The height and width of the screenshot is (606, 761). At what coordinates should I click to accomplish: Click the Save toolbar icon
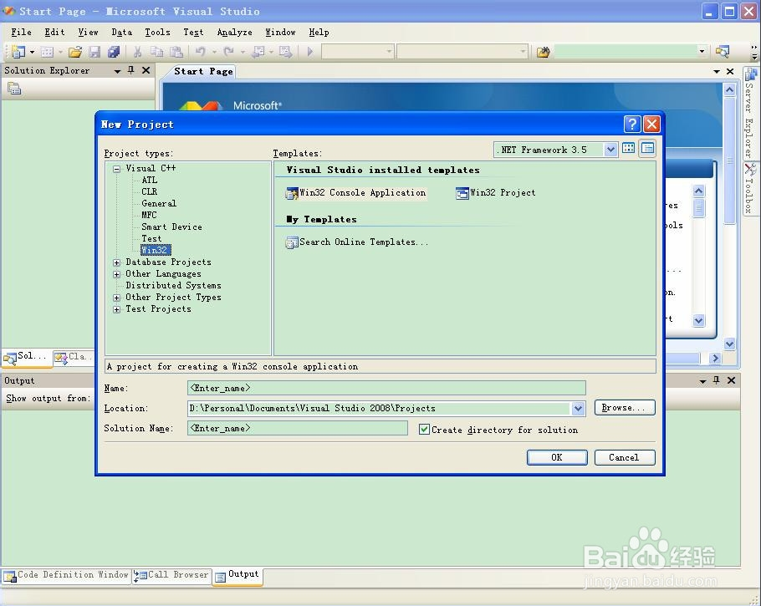tap(94, 52)
